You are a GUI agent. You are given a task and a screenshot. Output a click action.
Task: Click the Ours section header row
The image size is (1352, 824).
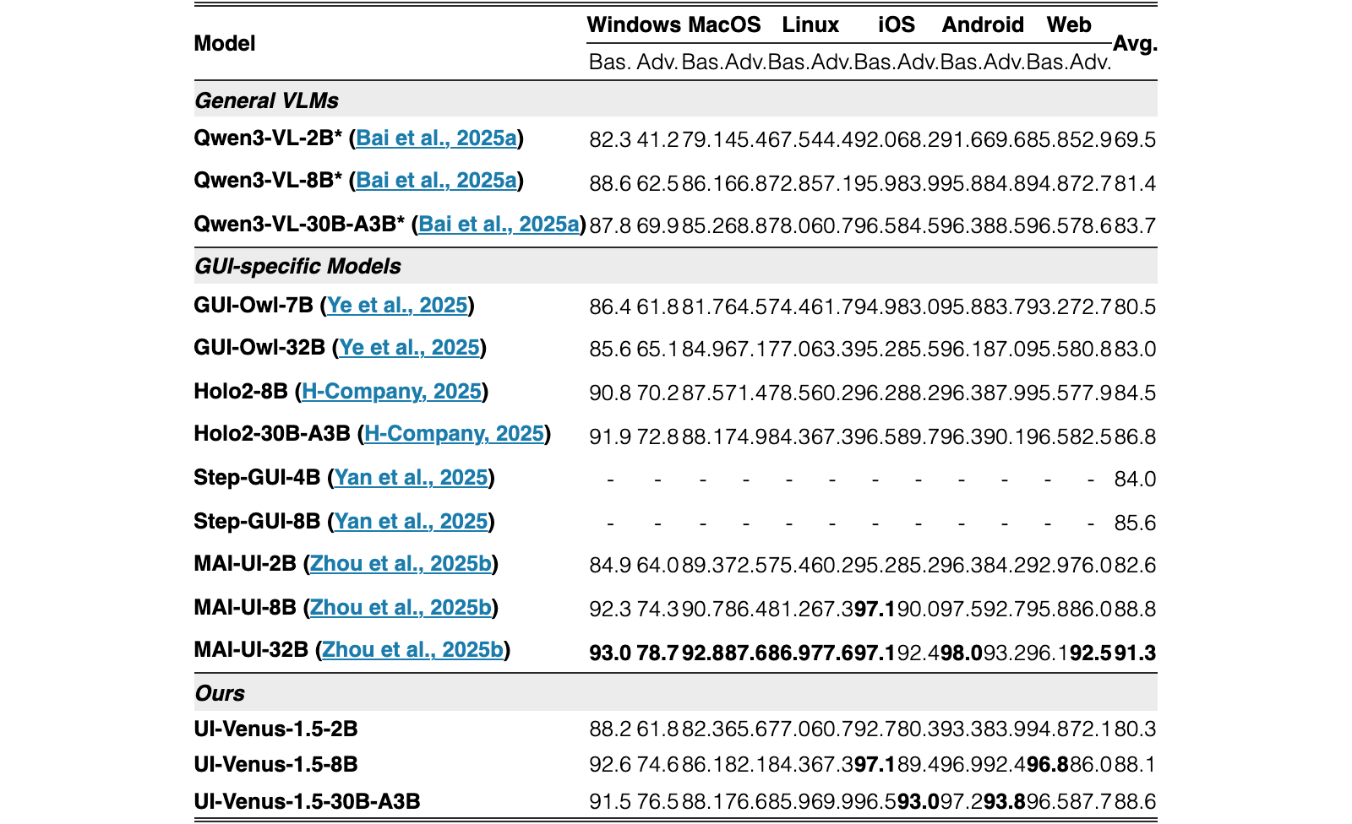[675, 693]
